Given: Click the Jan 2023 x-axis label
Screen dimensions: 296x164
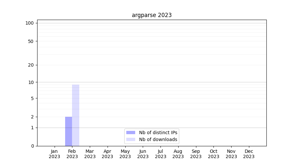Looking at the screenshot, I should pos(55,154).
